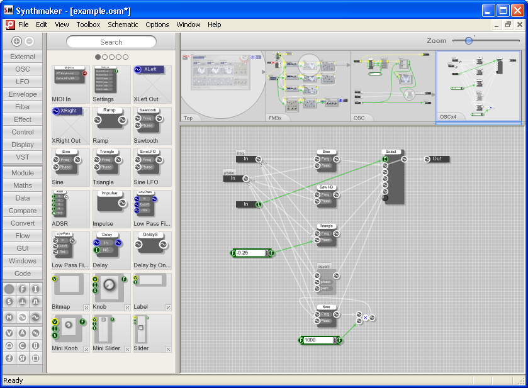This screenshot has width=528, height=388.
Task: Select first toolbox page dot
Action: point(98,57)
